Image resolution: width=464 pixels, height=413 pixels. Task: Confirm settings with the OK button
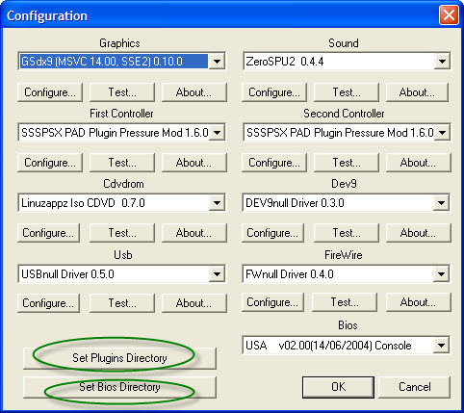[x=338, y=387]
